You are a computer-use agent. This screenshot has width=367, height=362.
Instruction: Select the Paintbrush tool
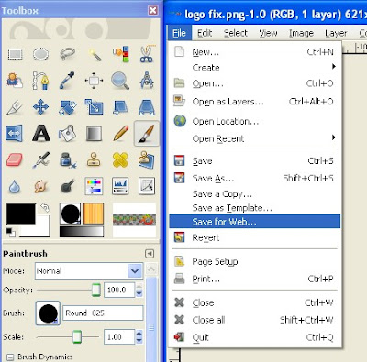point(147,134)
